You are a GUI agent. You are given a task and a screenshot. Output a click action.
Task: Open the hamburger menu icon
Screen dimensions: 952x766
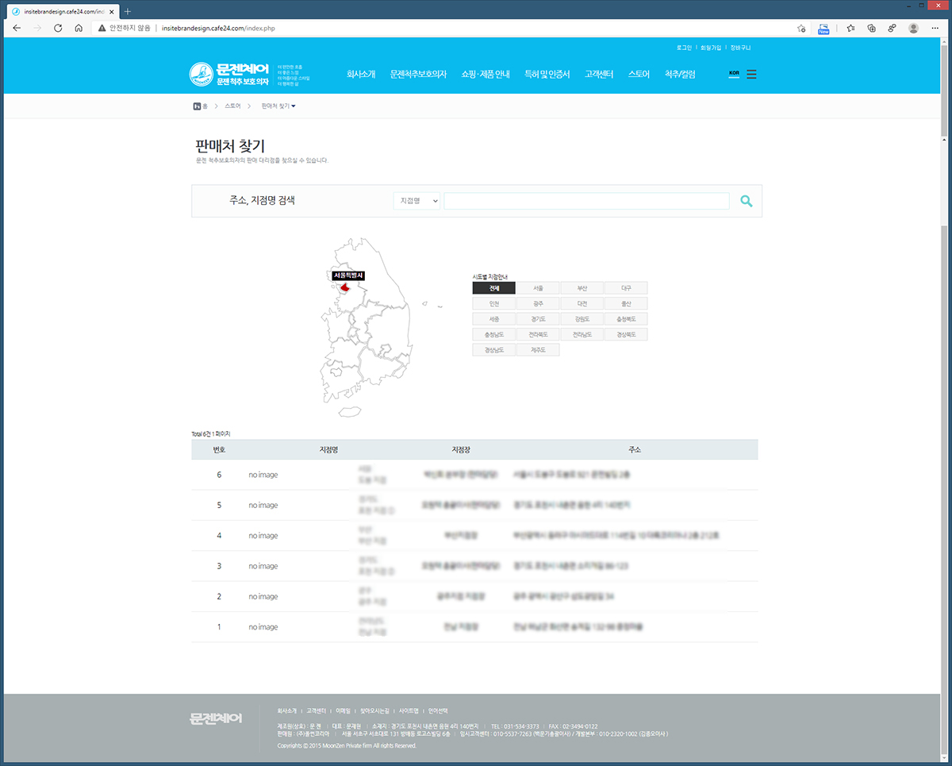pyautogui.click(x=751, y=75)
